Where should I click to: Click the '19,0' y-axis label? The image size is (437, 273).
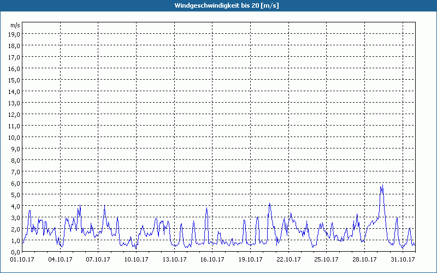pos(14,34)
